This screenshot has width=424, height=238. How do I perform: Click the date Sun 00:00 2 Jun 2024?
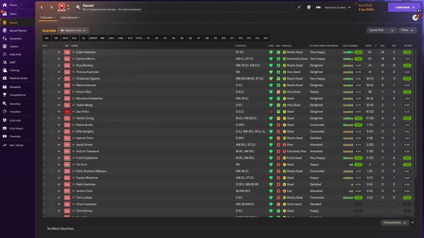tap(366, 7)
